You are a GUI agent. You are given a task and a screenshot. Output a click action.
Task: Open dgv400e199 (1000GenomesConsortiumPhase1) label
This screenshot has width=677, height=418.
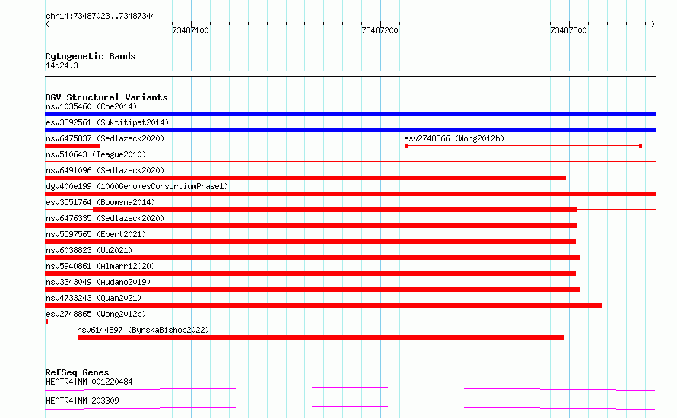[x=137, y=186]
